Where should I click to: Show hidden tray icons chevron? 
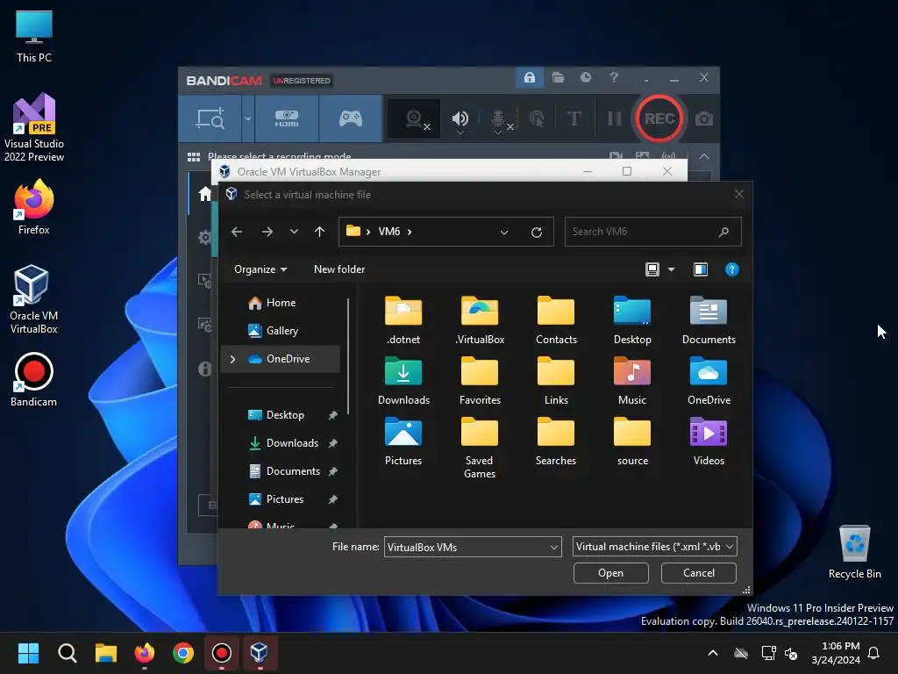pyautogui.click(x=713, y=653)
